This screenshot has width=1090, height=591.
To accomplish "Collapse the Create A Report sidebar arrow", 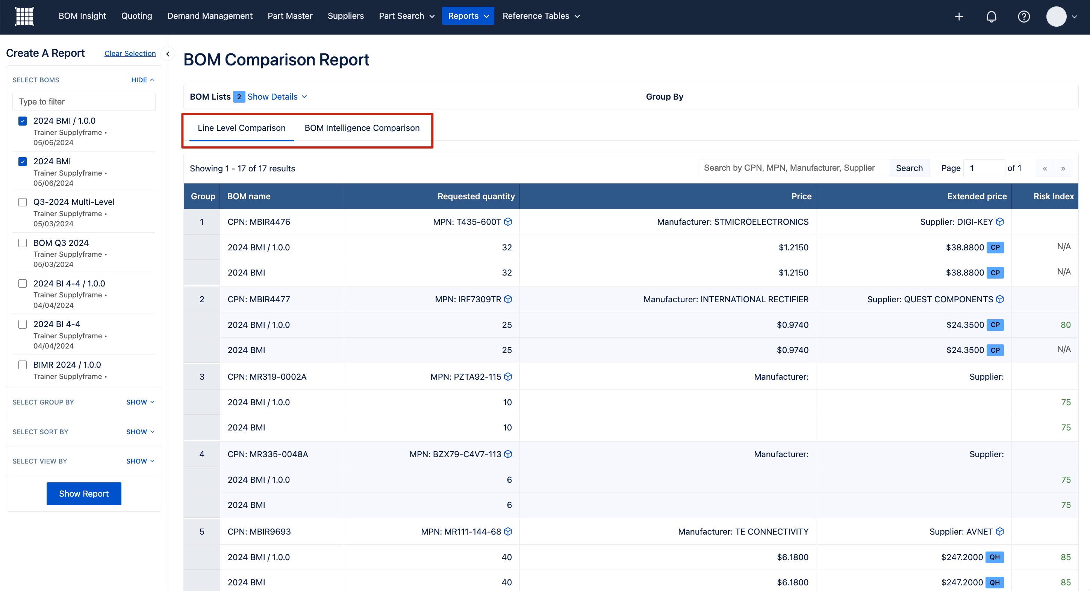I will click(168, 54).
